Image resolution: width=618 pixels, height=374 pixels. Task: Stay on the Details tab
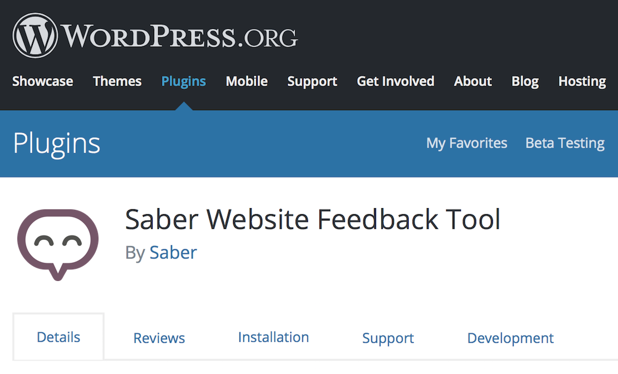click(x=58, y=337)
